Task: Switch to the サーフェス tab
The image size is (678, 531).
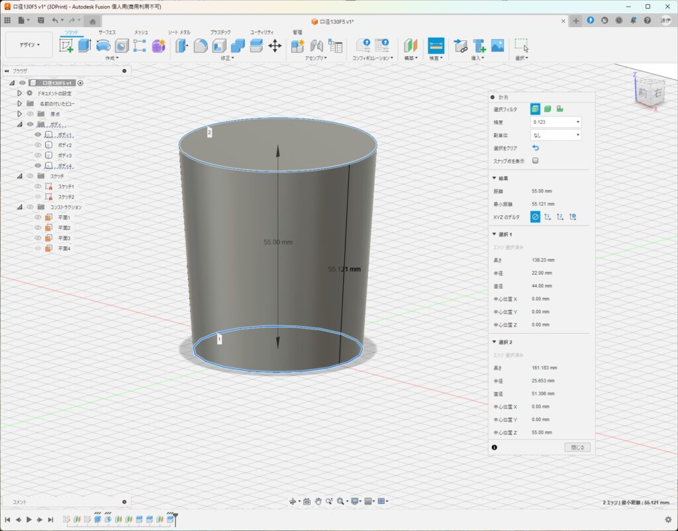Action: 107,32
